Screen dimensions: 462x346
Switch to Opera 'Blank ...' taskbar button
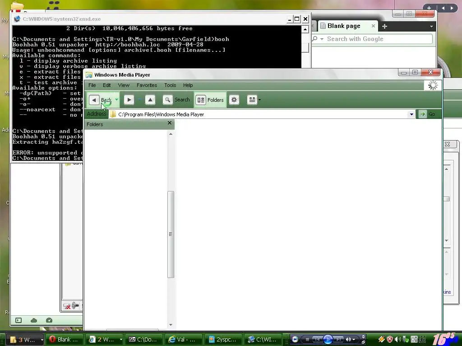click(x=64, y=340)
